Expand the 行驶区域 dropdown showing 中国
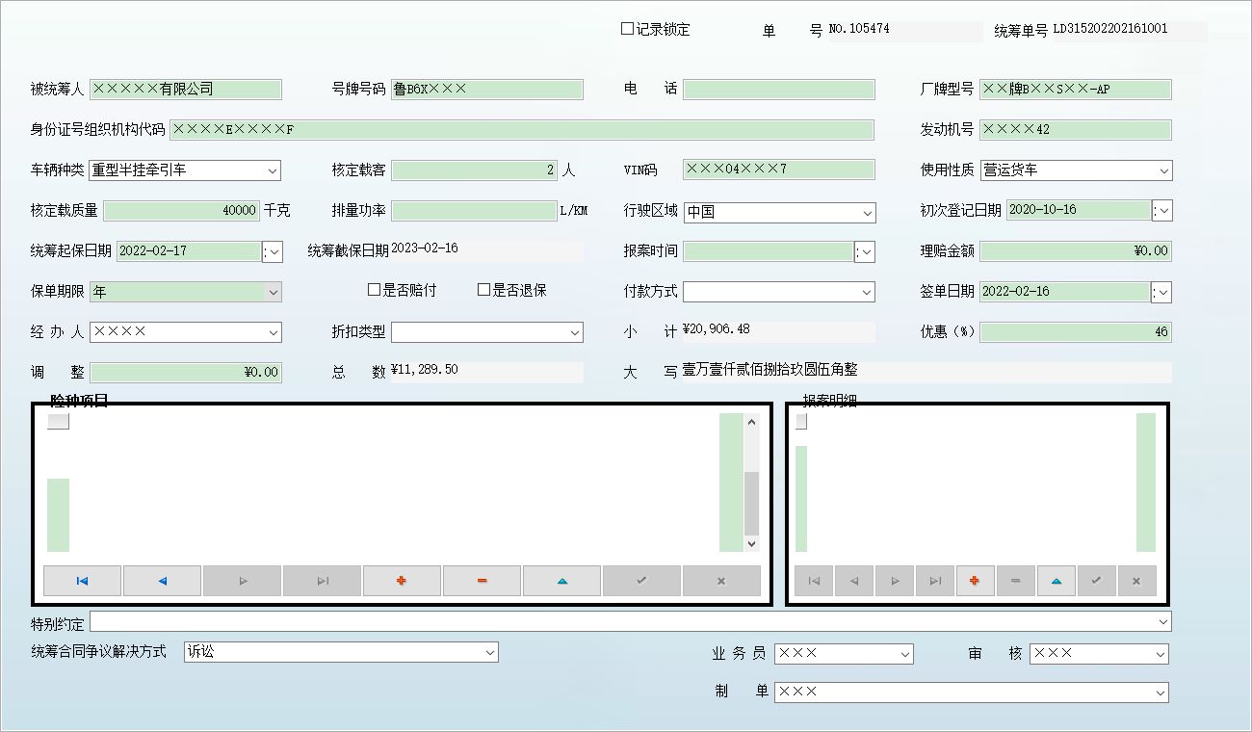This screenshot has height=732, width=1252. pos(867,212)
